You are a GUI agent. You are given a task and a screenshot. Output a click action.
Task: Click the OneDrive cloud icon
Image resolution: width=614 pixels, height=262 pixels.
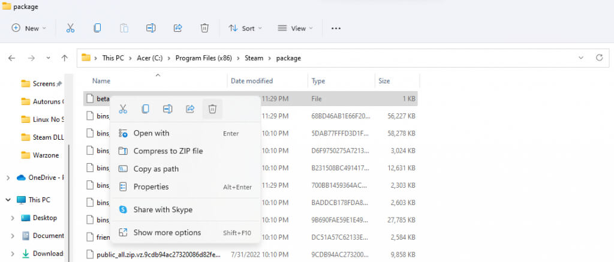(21, 177)
